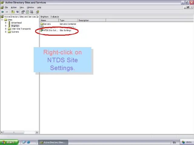Screen dimensions: 194x145
Task: Click the Licensing Site Settings icon
Action: pos(42,27)
